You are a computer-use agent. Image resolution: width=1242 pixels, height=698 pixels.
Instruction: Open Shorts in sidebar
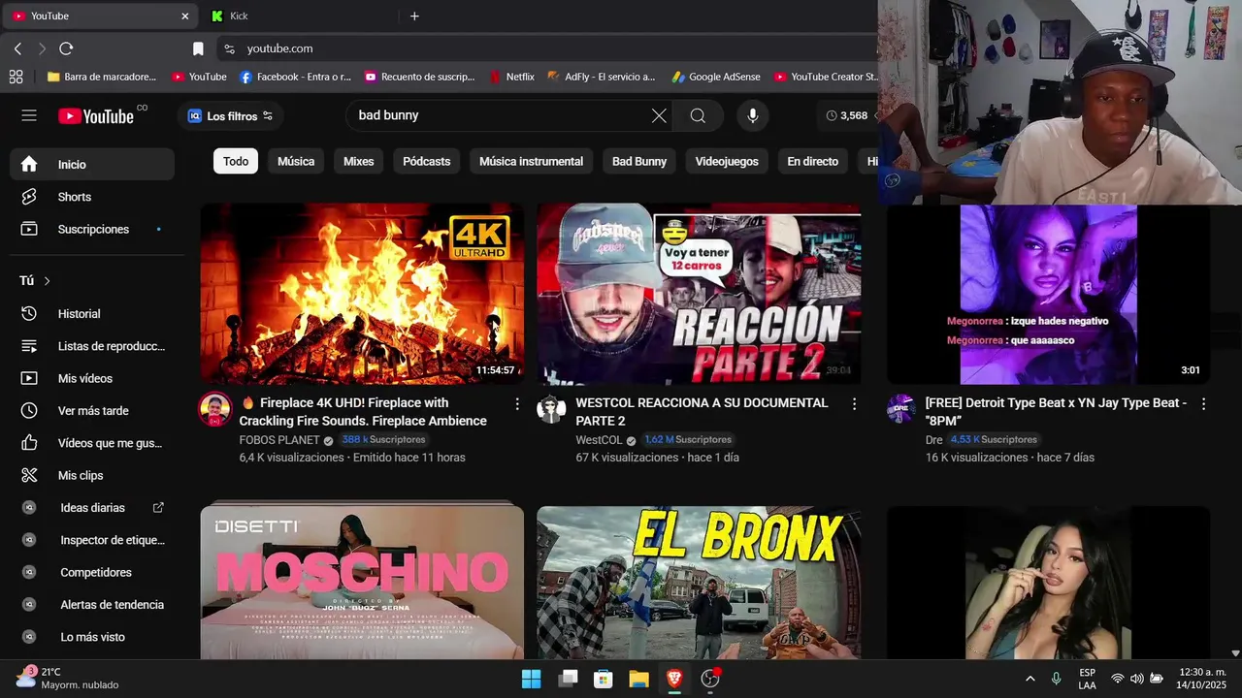[x=92, y=197]
